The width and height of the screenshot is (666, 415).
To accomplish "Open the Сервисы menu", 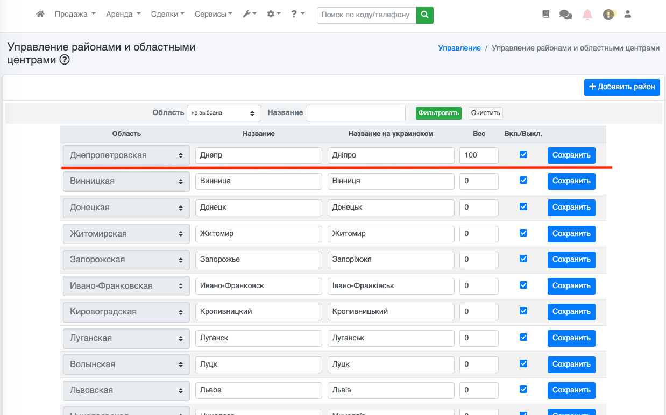I will (x=213, y=15).
